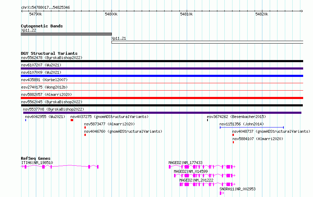The image size is (313, 197).
Task: Click the esv2740175 (Wong2012b) label
Action: point(44,87)
